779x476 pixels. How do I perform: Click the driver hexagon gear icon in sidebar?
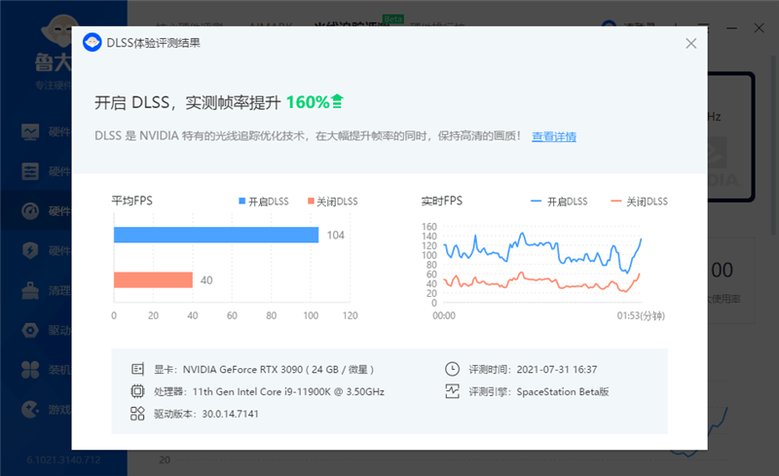pyautogui.click(x=30, y=330)
